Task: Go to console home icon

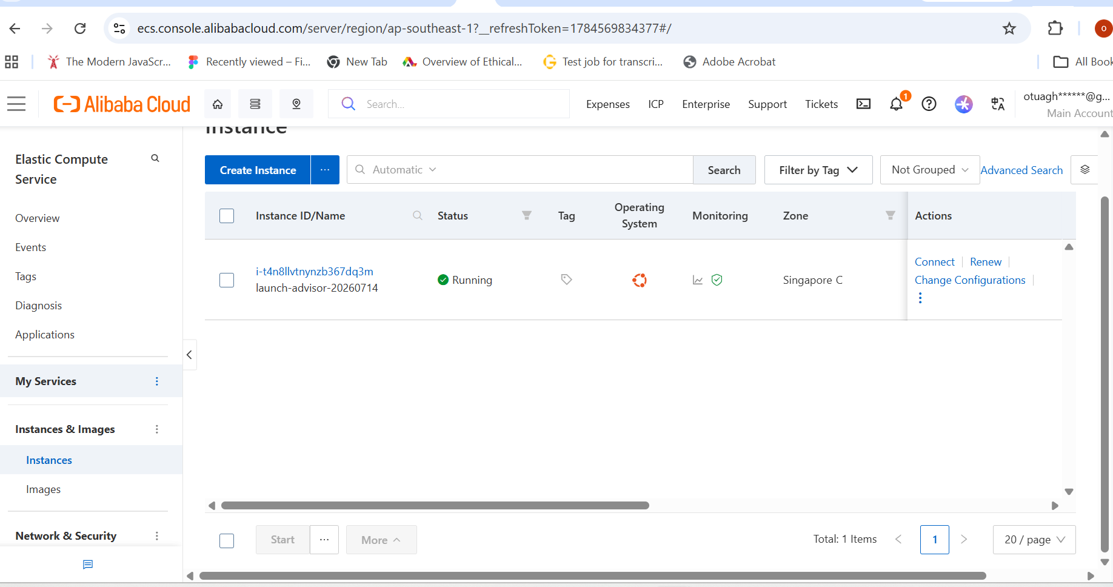Action: tap(218, 104)
